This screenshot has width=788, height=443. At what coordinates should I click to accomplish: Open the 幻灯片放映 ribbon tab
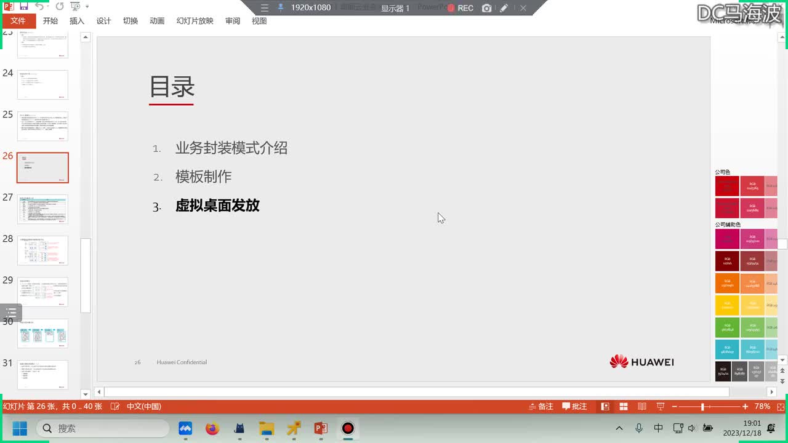tap(195, 21)
